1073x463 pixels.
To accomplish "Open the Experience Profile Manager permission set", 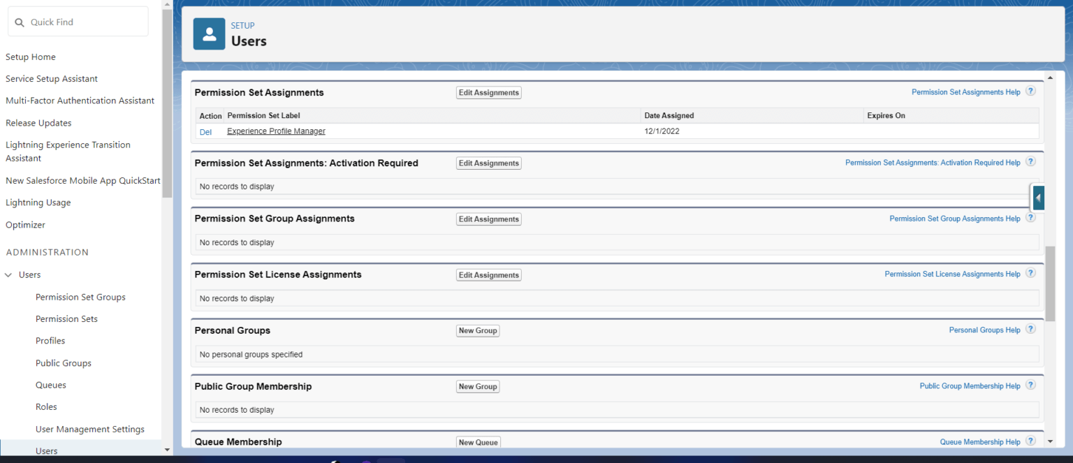I will coord(275,131).
